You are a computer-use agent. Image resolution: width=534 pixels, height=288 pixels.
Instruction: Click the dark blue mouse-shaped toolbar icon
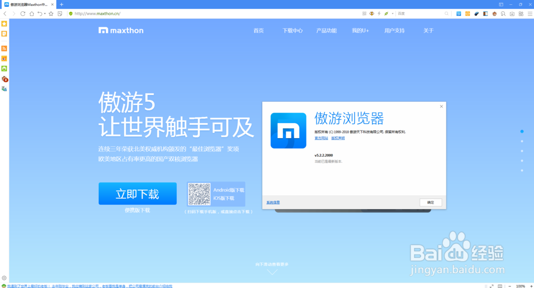click(476, 14)
